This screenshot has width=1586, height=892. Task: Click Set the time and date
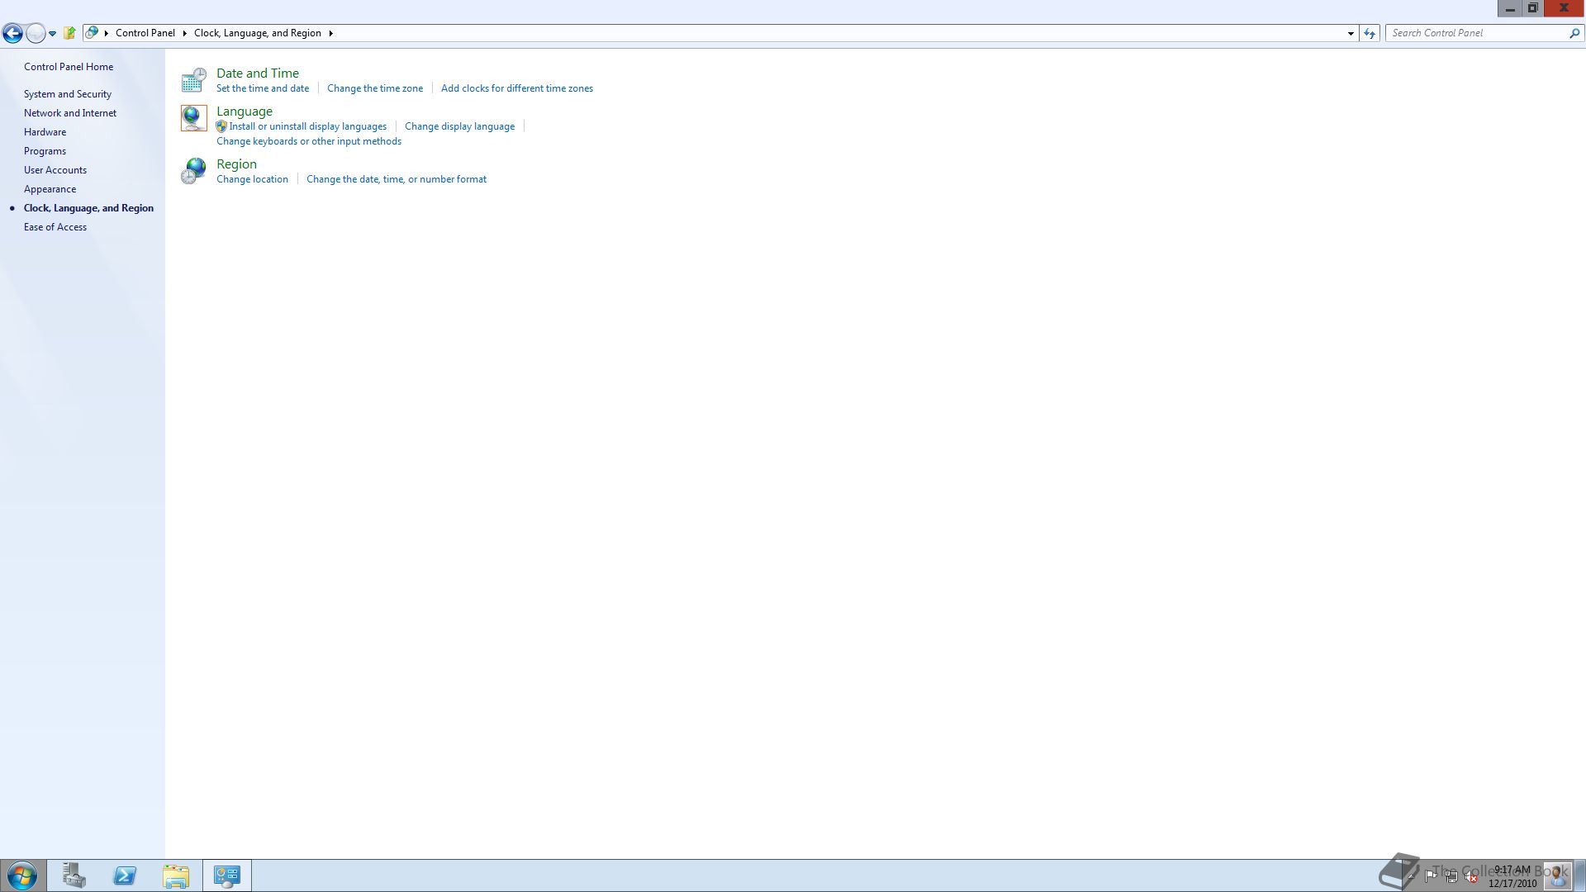coord(263,88)
